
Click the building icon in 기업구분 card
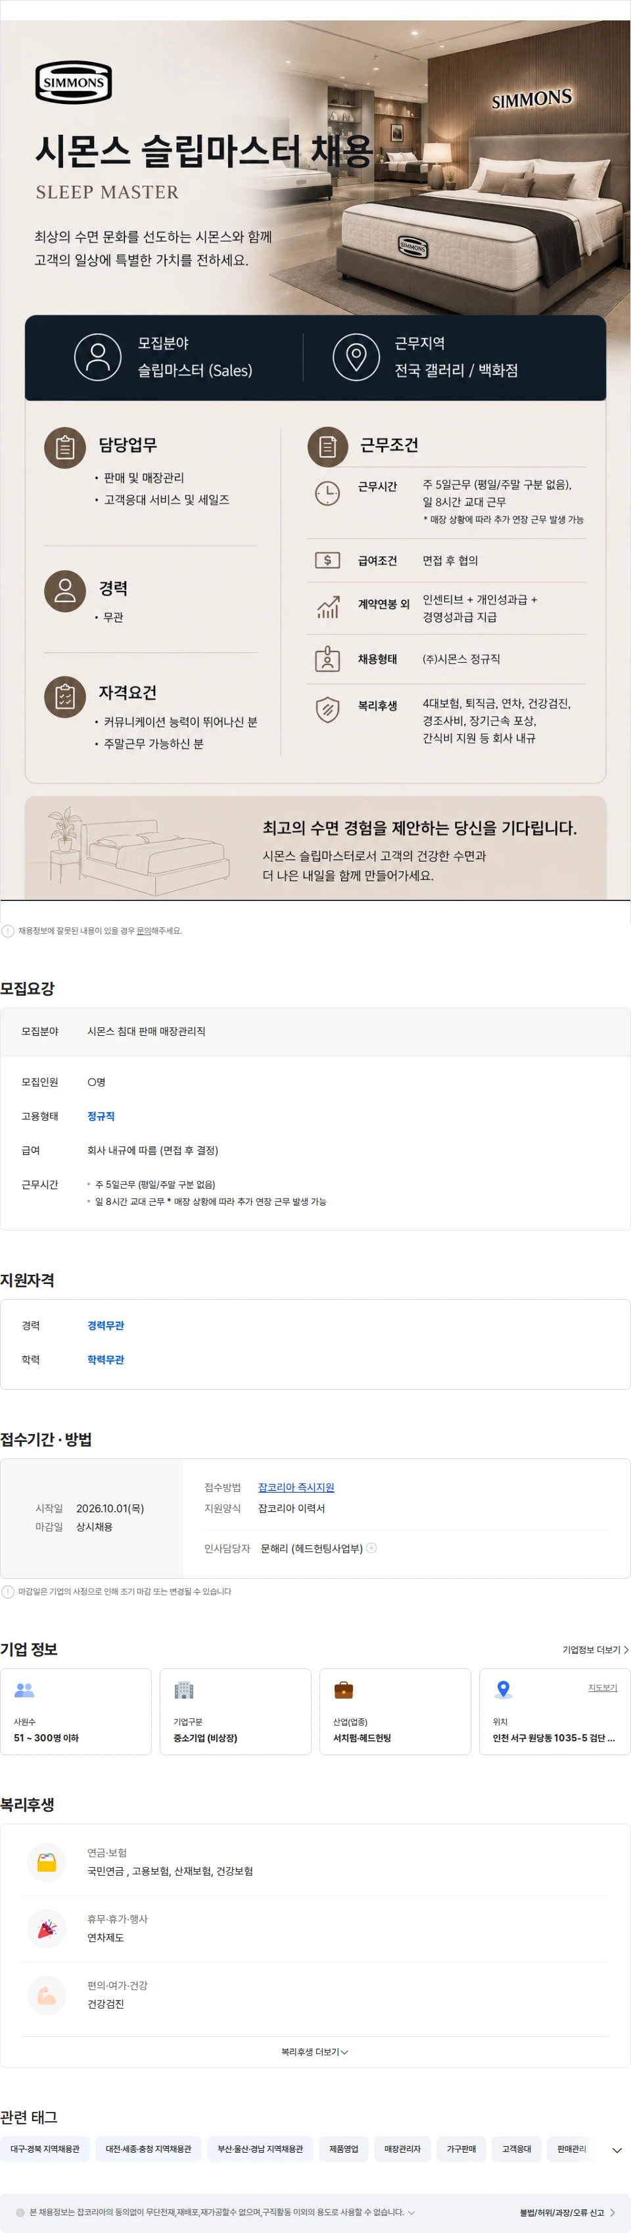pyautogui.click(x=183, y=1689)
